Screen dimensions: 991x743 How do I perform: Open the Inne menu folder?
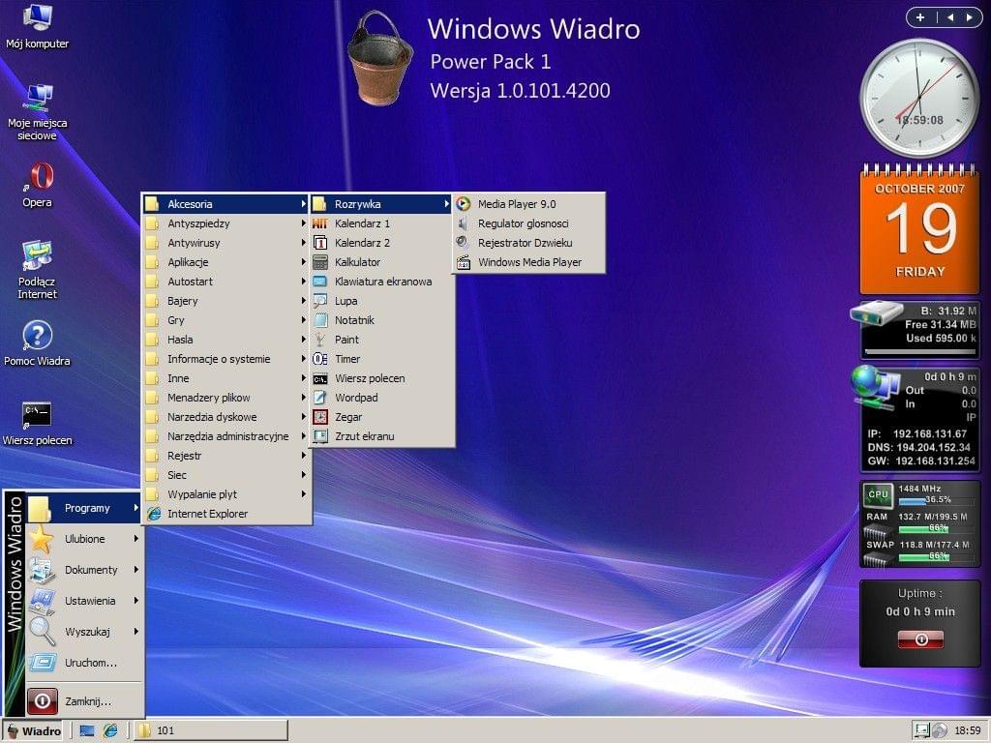[x=226, y=378]
